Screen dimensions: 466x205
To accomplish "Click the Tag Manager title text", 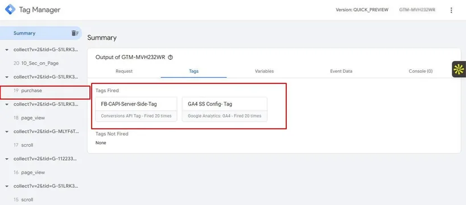I will (x=39, y=10).
